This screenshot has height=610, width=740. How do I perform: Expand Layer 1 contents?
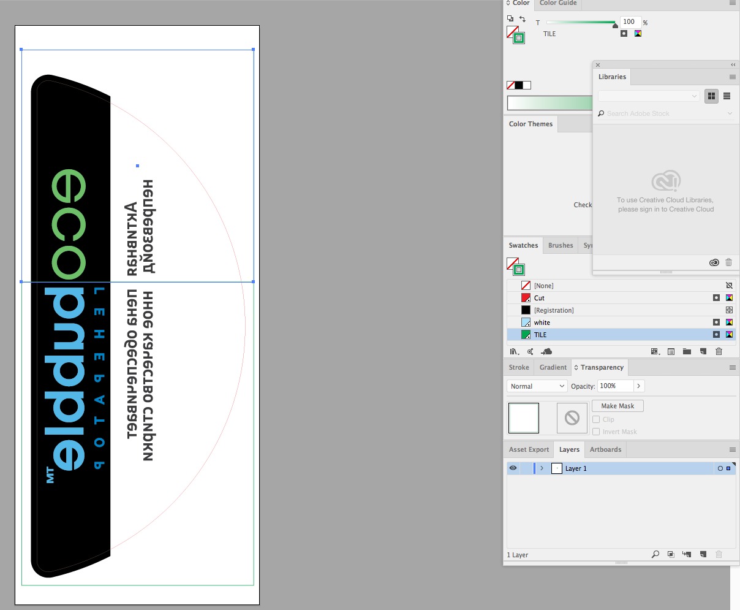coord(542,468)
